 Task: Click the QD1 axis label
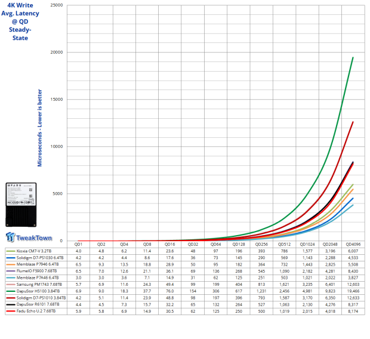tap(78, 244)
